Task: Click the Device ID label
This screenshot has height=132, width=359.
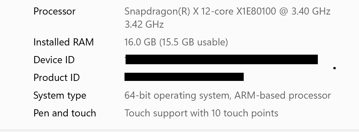Action: [x=54, y=60]
